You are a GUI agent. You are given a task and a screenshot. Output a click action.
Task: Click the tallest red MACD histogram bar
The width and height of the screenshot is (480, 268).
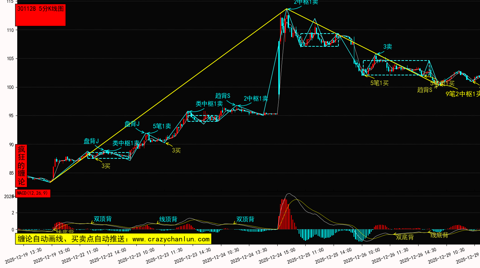285,214
